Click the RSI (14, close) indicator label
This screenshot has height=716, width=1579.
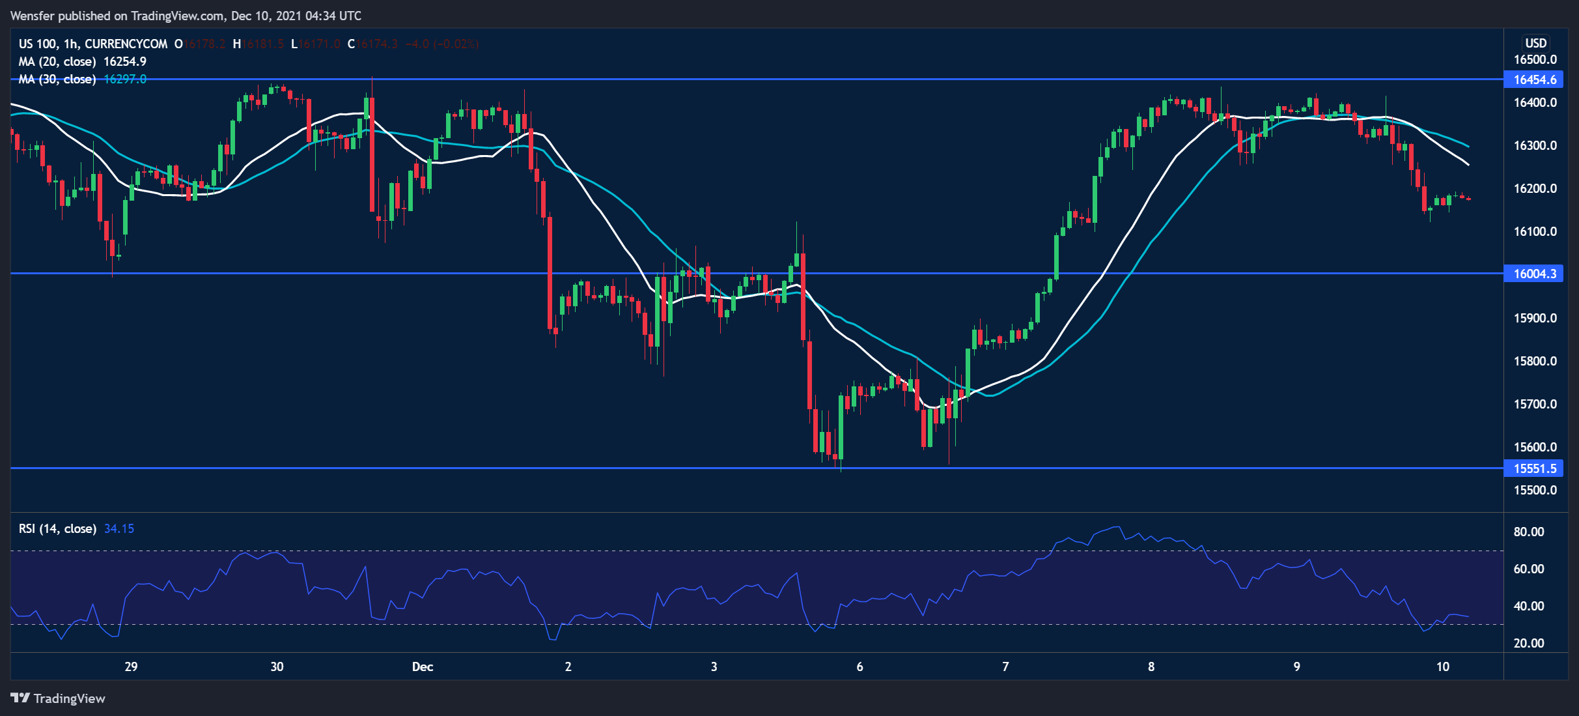pos(57,528)
